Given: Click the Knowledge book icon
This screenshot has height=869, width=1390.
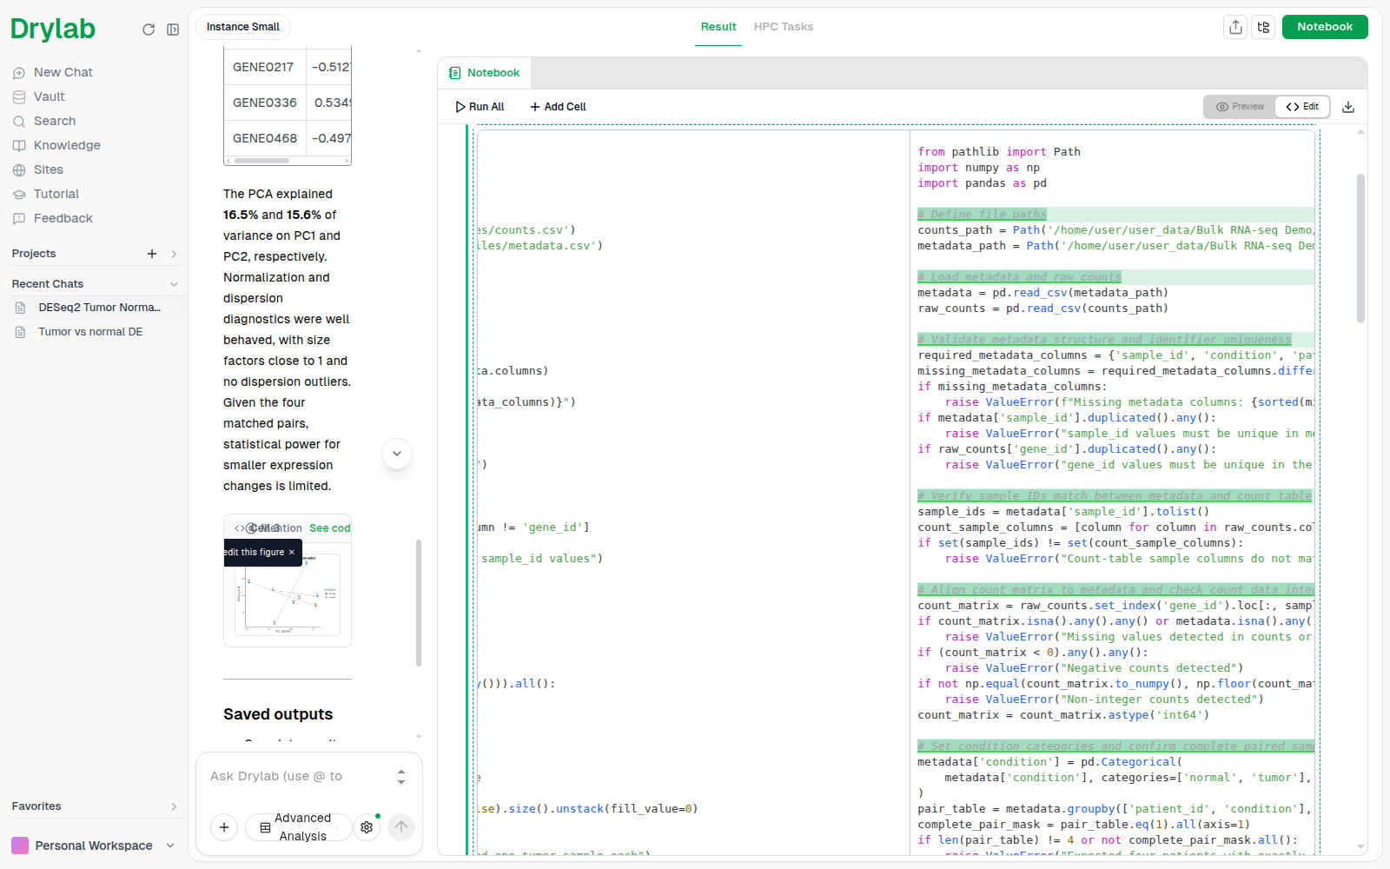Looking at the screenshot, I should pos(19,146).
